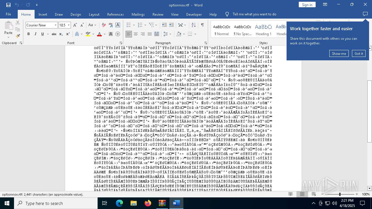Switch to the Review tab
The height and width of the screenshot is (209, 372).
point(158,14)
